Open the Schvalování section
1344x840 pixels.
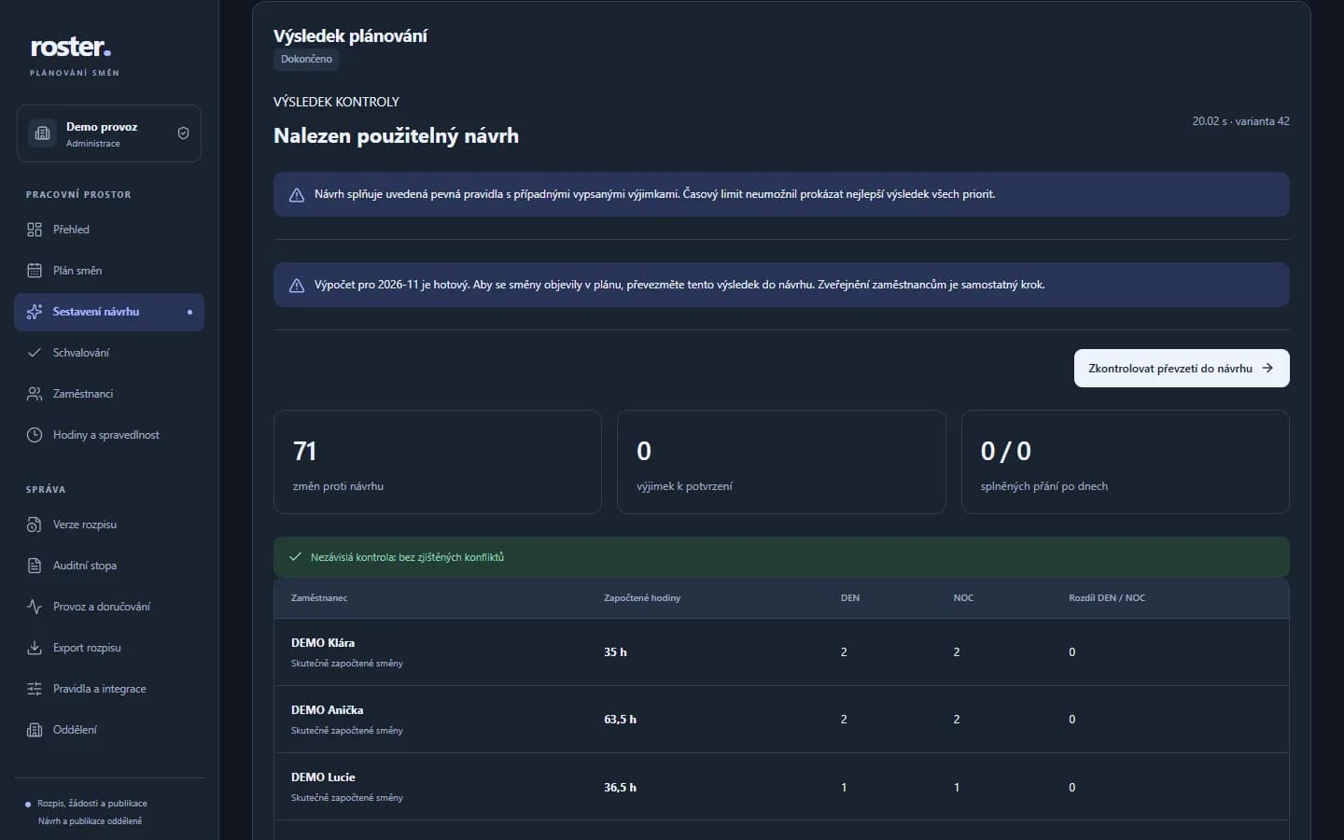[x=109, y=353]
